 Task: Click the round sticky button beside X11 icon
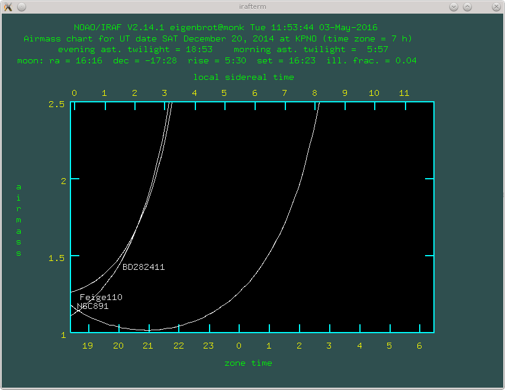pos(21,7)
